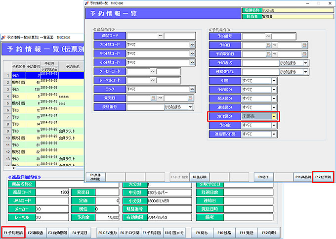Open calendar for 発売日 start date
The height and width of the screenshot is (239, 336).
click(x=154, y=98)
